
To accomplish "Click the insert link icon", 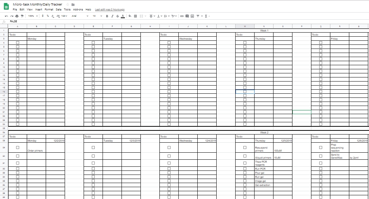I will pyautogui.click(x=182, y=16).
